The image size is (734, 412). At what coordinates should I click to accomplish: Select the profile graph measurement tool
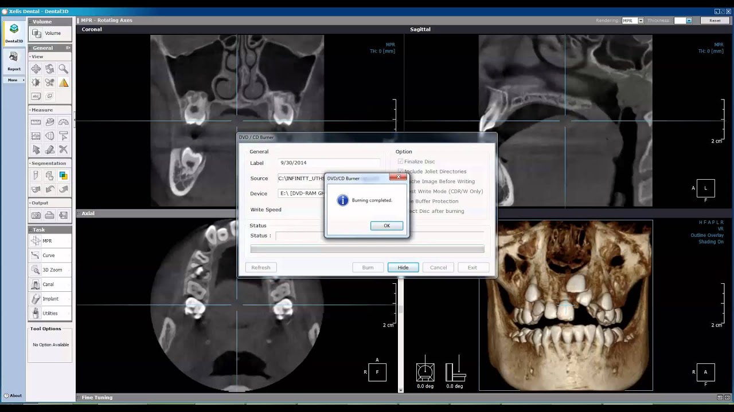(36, 136)
